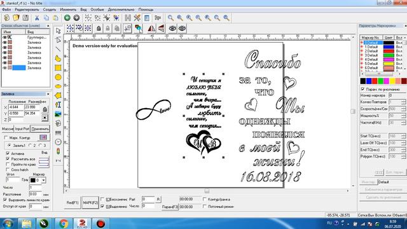Toggle the Рассчитать все checkbox
The width and height of the screenshot is (407, 229).
pos(8,158)
